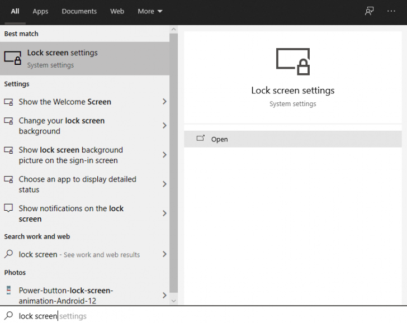Expand Choose an app to display chevron
Viewport: 407px width, 323px height.
[164, 184]
